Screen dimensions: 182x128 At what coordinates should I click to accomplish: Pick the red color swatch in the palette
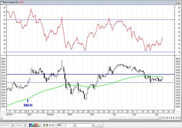[37, 124]
